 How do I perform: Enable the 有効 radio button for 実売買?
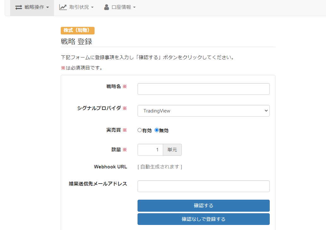coord(139,130)
